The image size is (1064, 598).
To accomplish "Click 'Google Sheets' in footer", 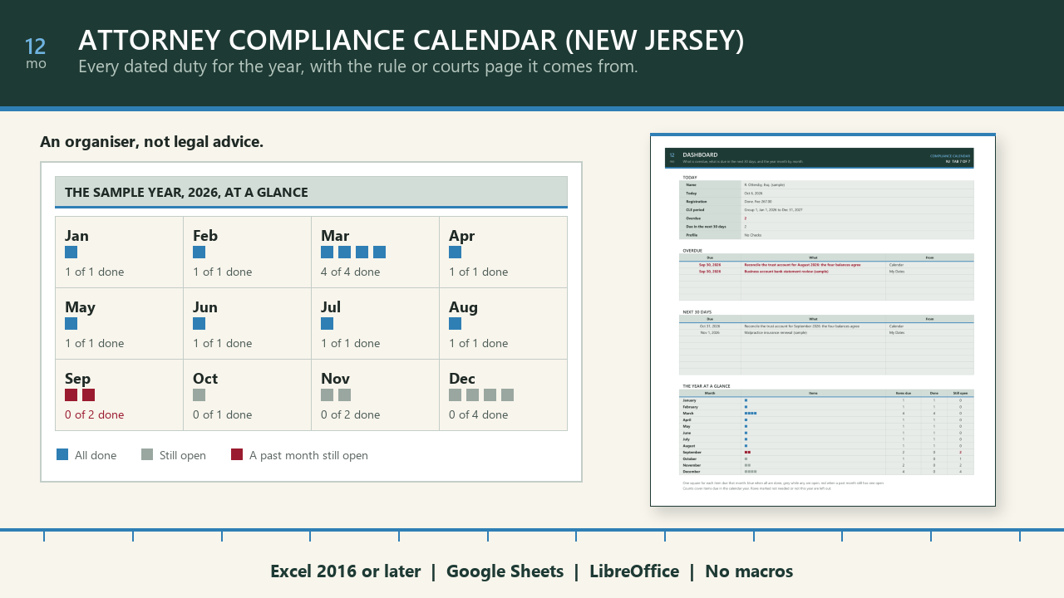I will point(505,571).
